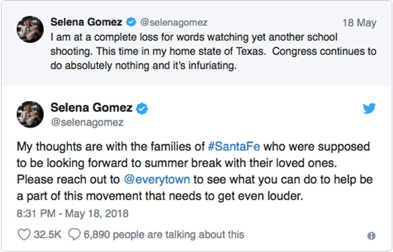The image size is (393, 252).
Task: Visit the @everytown mention
Action: click(157, 180)
